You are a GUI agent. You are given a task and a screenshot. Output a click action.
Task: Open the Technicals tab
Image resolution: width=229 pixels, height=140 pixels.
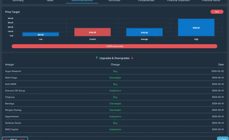pyautogui.click(x=114, y=1)
